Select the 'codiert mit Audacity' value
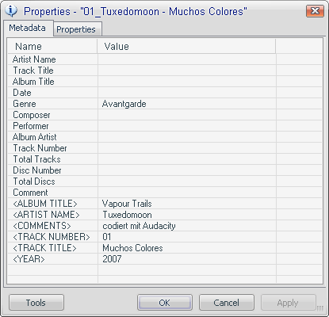 (x=139, y=226)
